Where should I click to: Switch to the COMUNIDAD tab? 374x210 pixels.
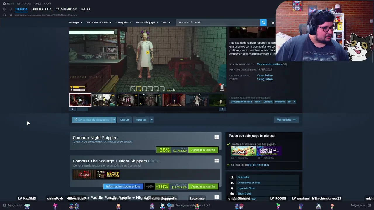pyautogui.click(x=66, y=9)
